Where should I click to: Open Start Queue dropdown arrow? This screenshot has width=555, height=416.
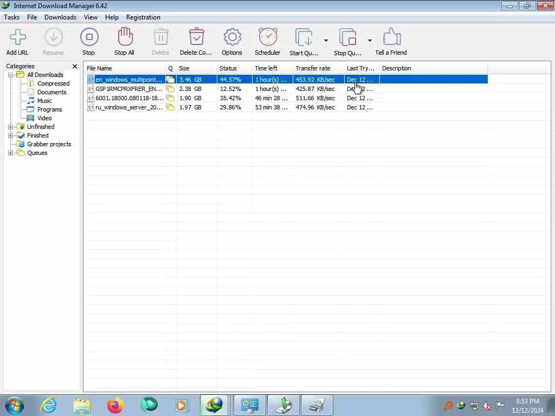(x=326, y=41)
